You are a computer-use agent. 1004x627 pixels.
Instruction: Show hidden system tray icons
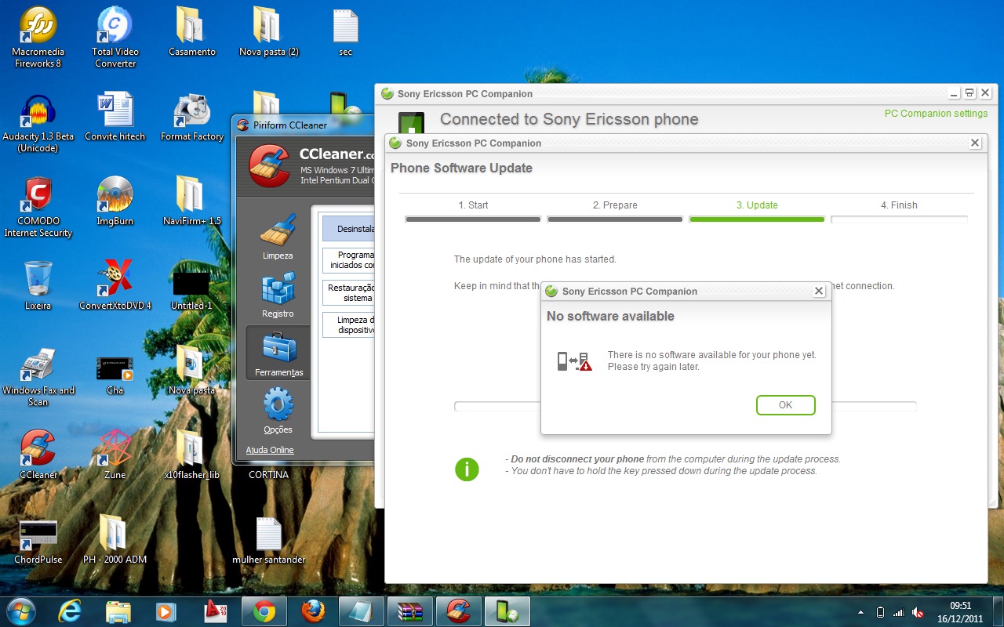(x=860, y=612)
